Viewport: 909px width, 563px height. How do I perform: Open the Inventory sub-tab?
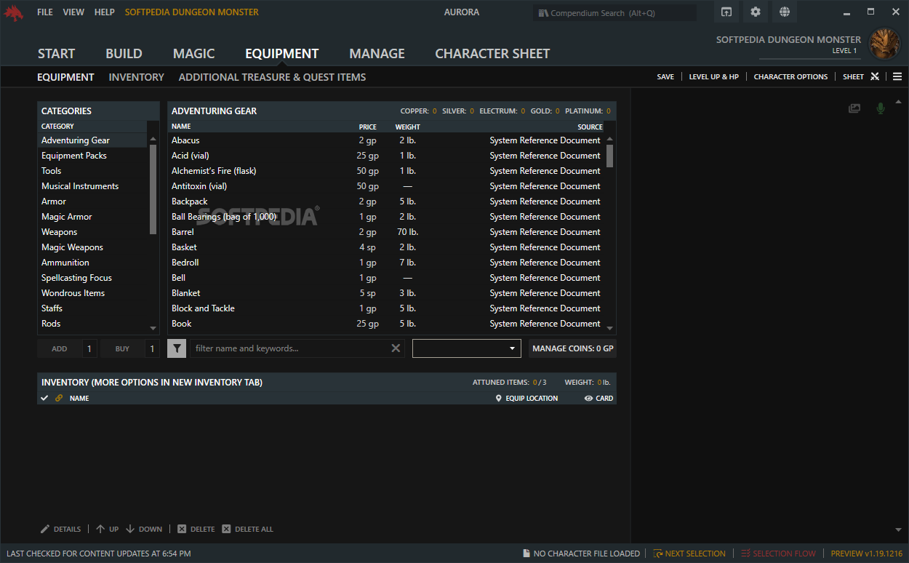(137, 77)
